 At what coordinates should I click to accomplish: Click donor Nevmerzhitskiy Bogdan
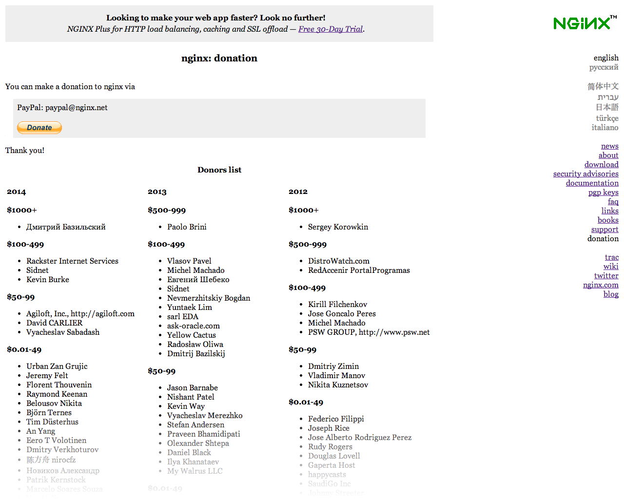209,298
